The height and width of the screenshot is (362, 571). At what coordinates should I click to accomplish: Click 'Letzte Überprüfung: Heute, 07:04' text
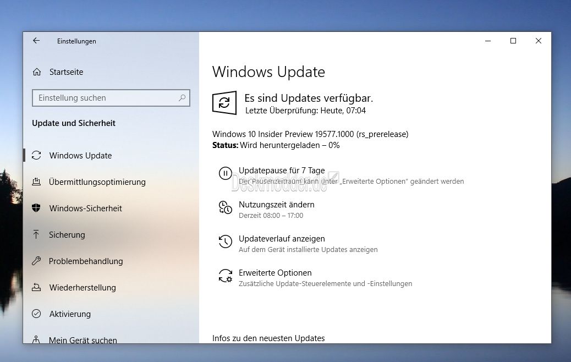[305, 111]
